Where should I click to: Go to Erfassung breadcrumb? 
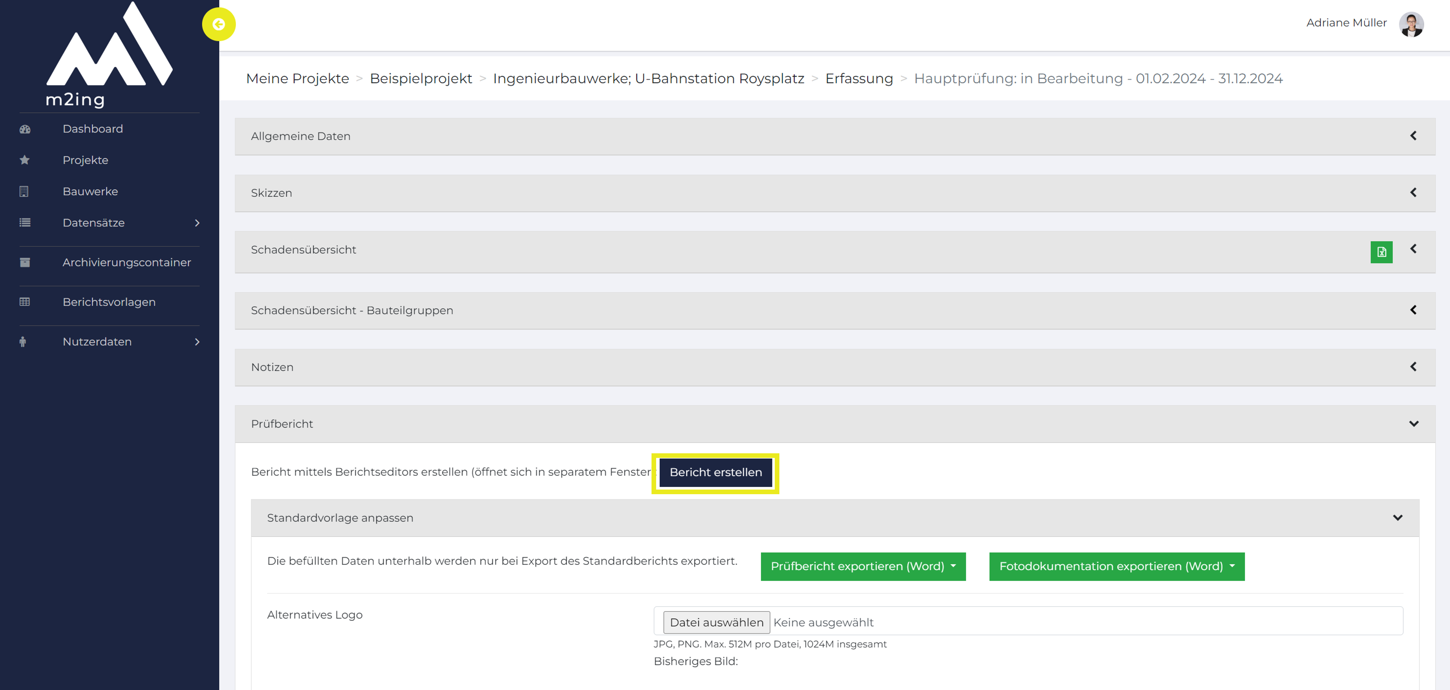click(x=859, y=78)
